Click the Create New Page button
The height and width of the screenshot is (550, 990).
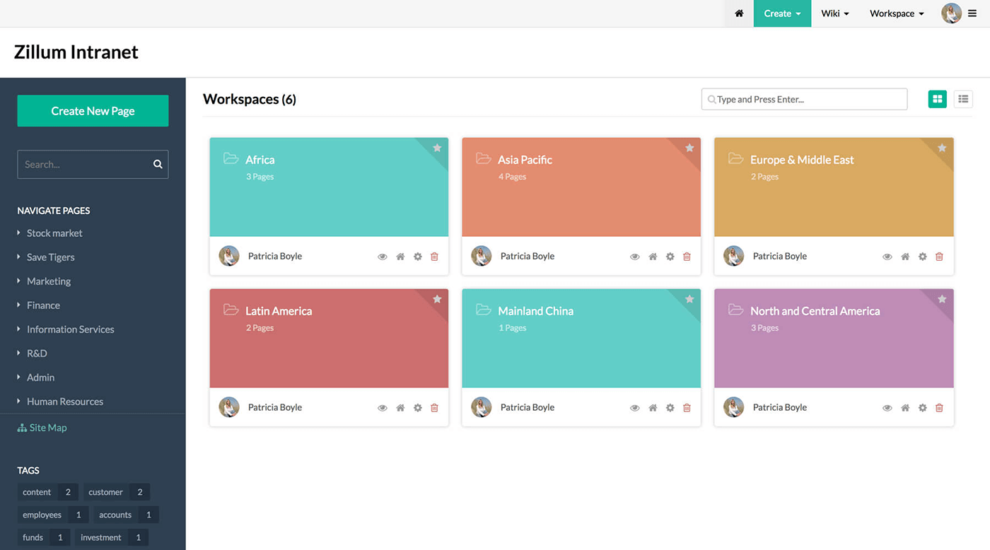tap(93, 111)
